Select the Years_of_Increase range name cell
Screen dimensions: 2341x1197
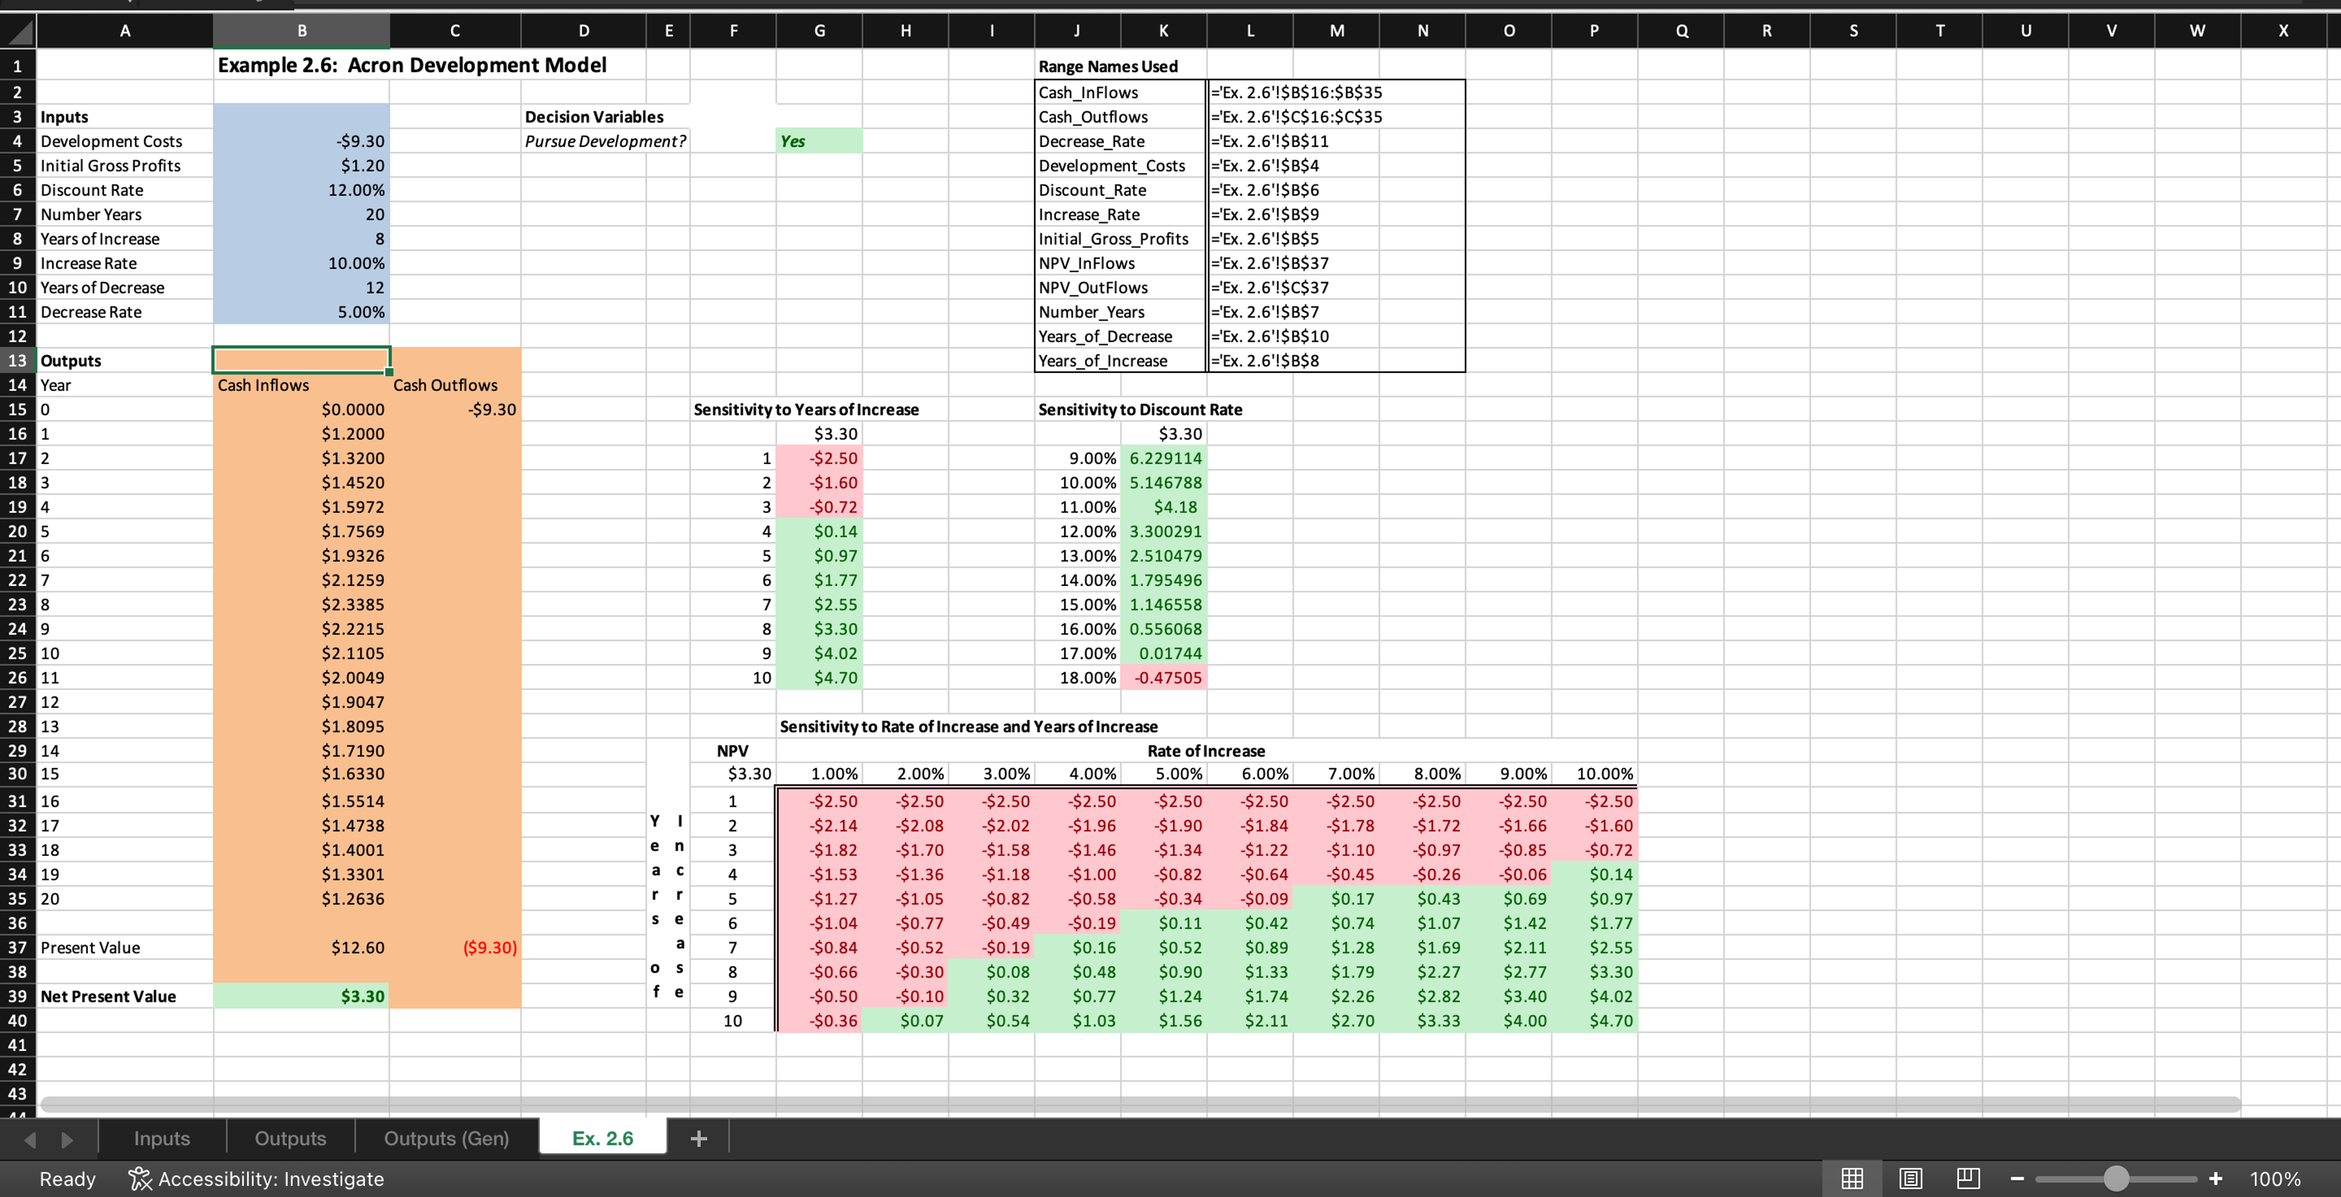(x=1121, y=361)
